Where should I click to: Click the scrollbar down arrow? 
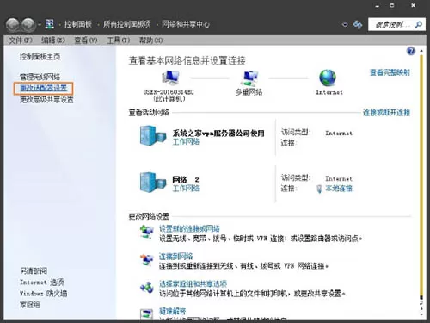tap(421, 314)
